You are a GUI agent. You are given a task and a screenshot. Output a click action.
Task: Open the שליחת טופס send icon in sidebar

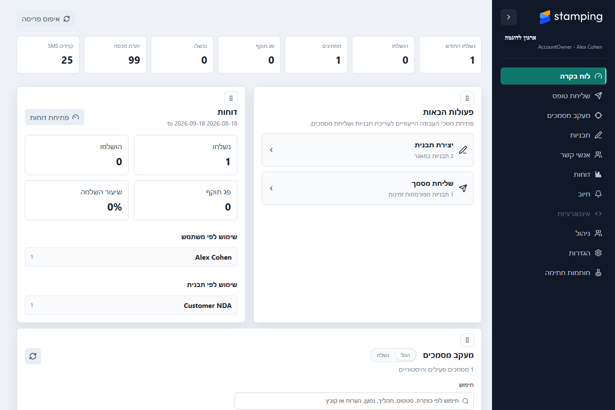click(x=598, y=96)
